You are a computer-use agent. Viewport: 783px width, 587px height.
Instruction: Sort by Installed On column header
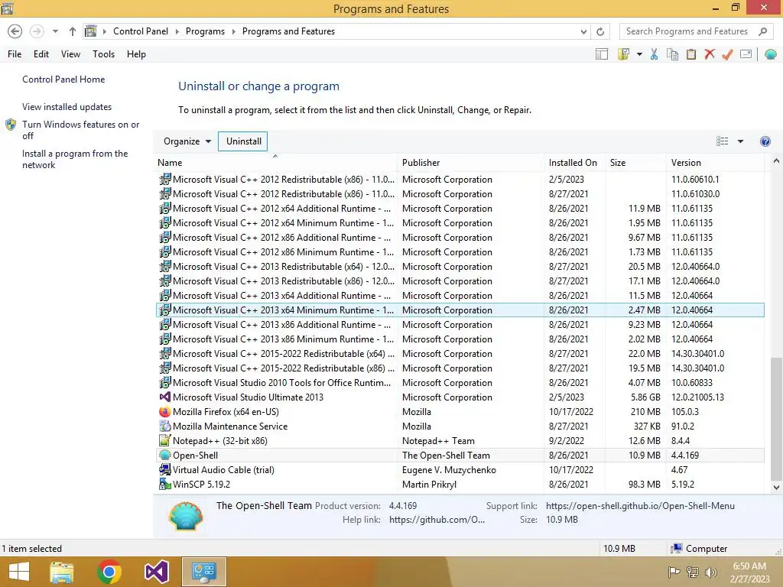click(x=574, y=163)
